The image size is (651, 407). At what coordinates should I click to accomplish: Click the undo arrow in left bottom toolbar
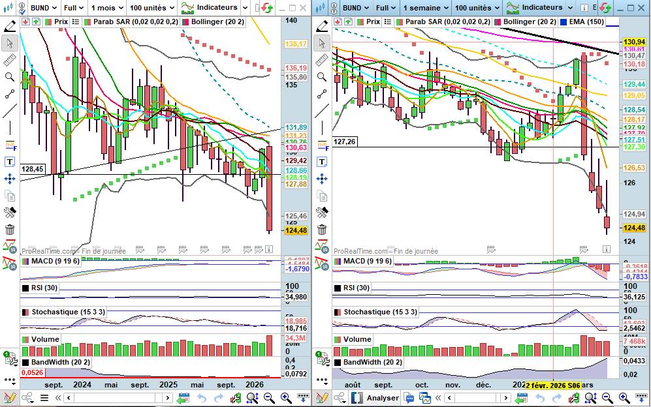point(201,398)
